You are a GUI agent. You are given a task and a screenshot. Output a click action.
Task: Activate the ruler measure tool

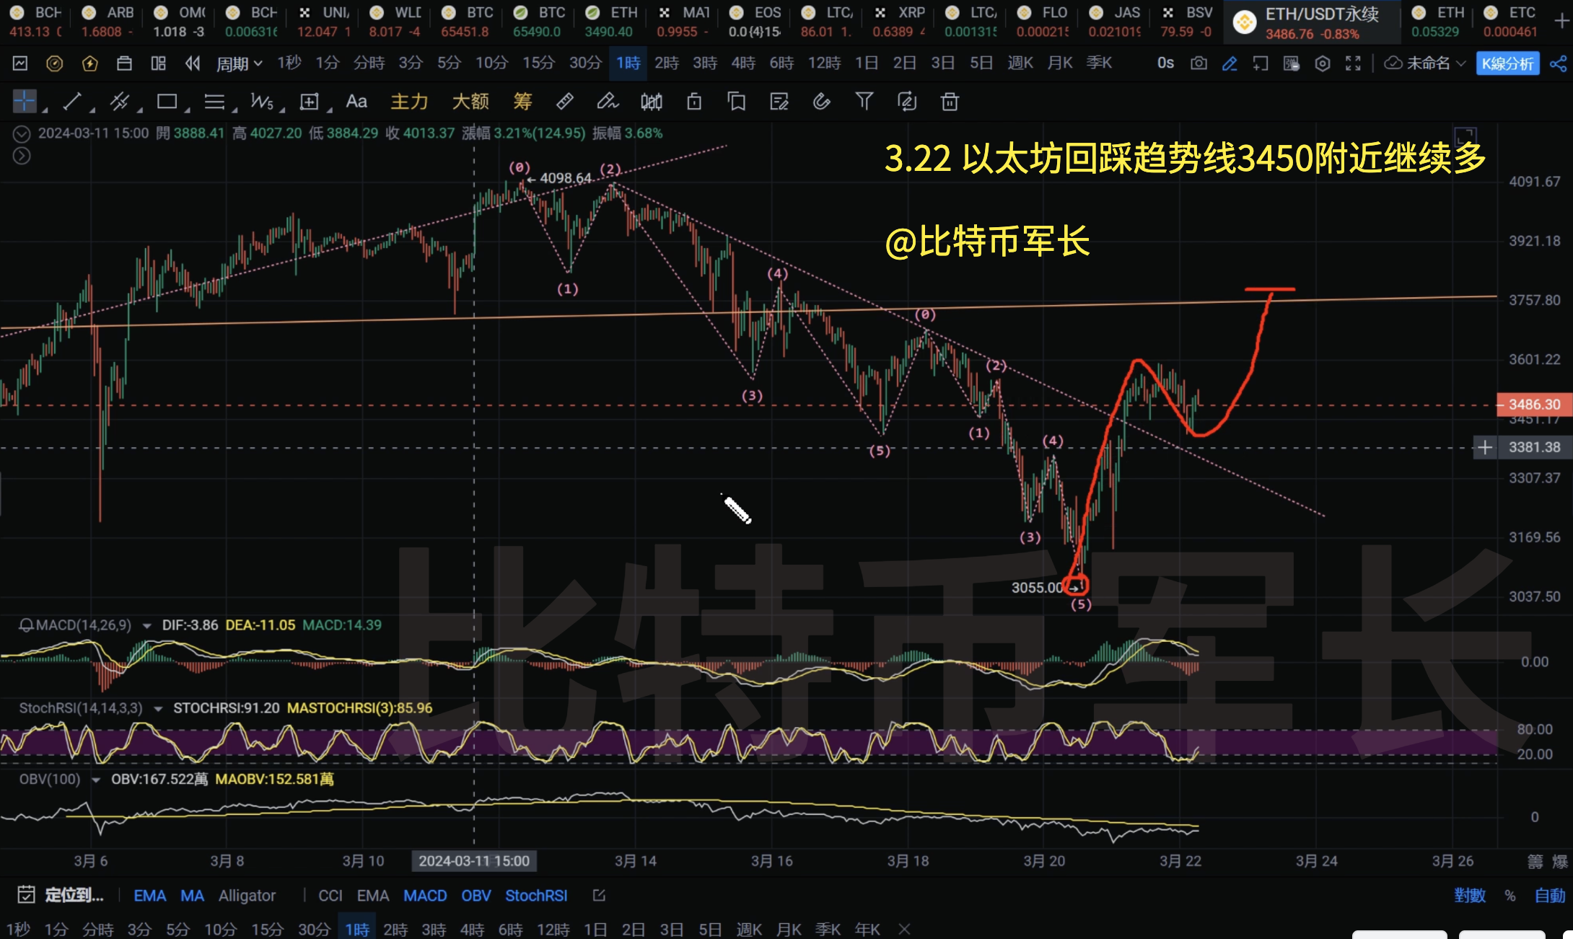(x=565, y=102)
